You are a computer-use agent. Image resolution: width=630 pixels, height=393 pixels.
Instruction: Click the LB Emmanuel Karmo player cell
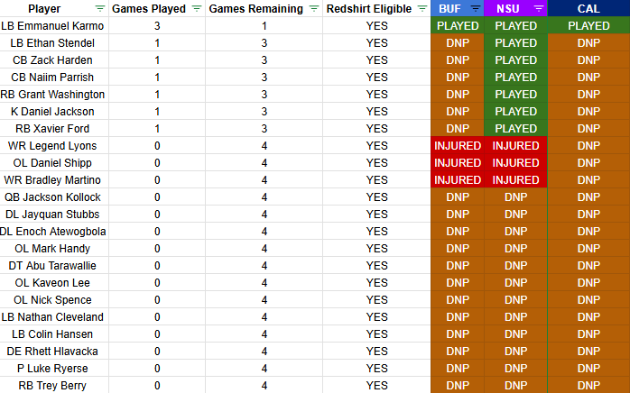(52, 26)
